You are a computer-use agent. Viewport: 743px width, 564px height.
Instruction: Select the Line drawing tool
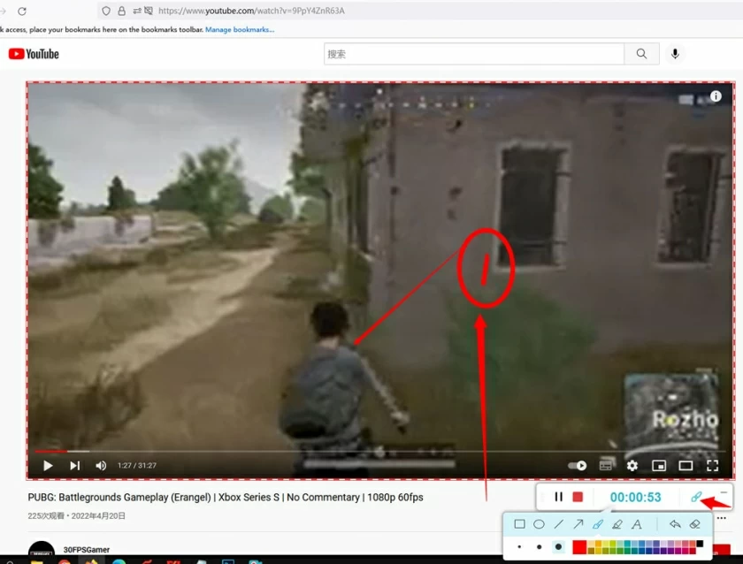[x=559, y=523]
